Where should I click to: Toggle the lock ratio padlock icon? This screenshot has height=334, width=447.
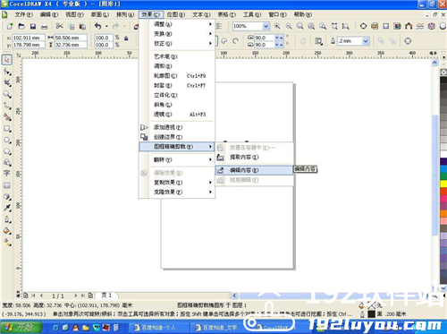pyautogui.click(x=126, y=39)
